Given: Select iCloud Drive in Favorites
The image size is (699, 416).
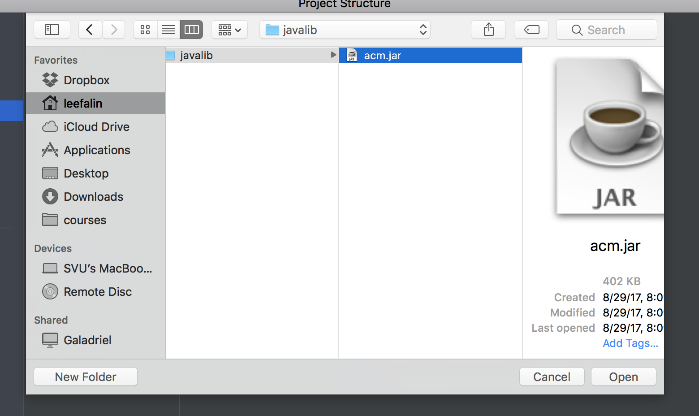Looking at the screenshot, I should [x=96, y=127].
